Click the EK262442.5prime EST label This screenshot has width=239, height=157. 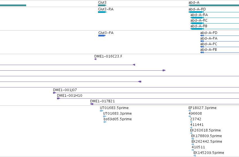point(207,142)
